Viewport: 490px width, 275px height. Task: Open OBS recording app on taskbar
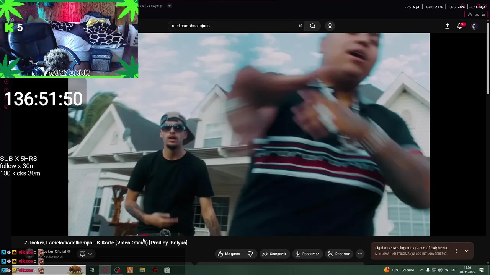(x=118, y=270)
